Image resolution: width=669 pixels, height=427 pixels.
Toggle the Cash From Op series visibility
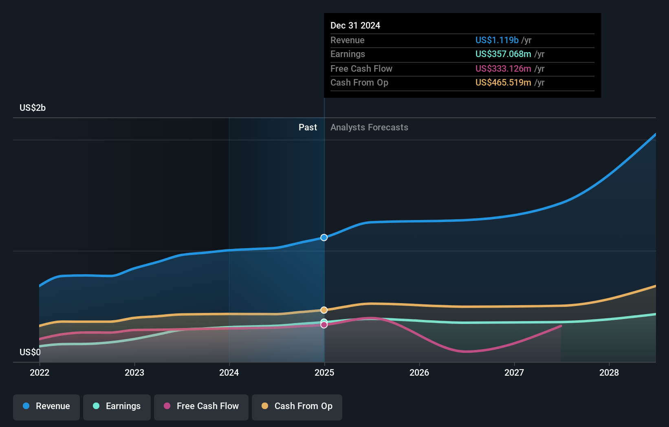(x=297, y=406)
